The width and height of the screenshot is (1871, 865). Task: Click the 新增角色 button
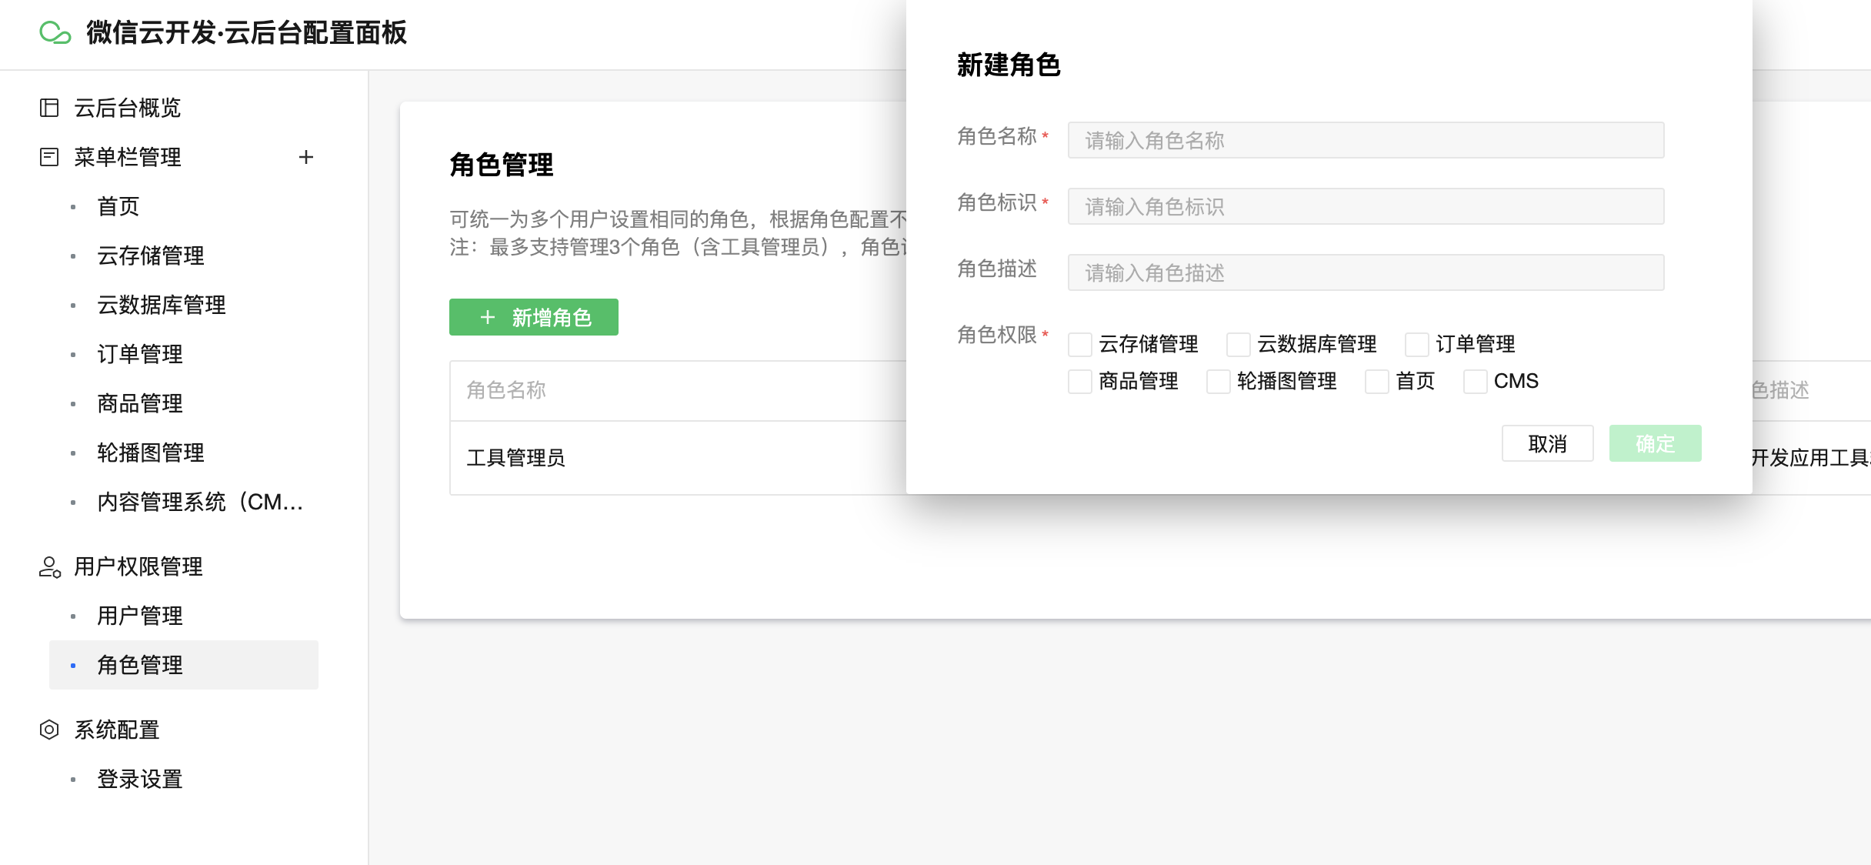[x=534, y=317]
